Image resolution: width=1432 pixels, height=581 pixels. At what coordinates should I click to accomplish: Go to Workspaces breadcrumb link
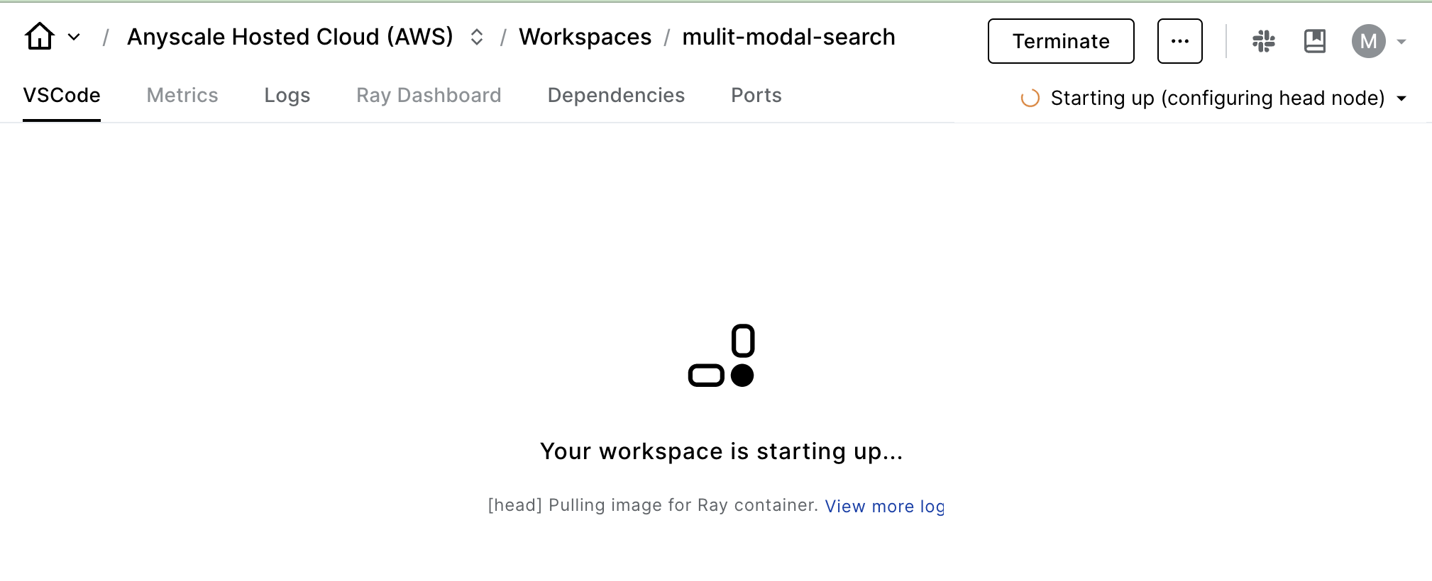[x=585, y=37]
